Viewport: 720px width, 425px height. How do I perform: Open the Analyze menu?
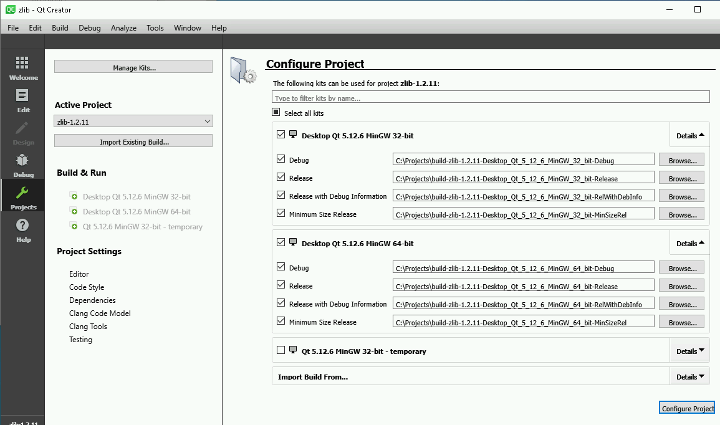pos(123,28)
